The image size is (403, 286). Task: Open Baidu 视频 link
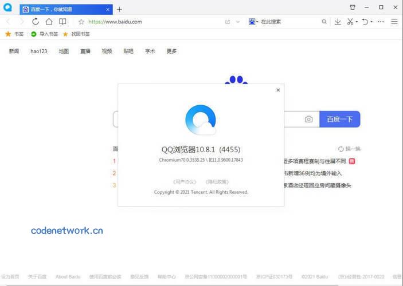point(107,51)
